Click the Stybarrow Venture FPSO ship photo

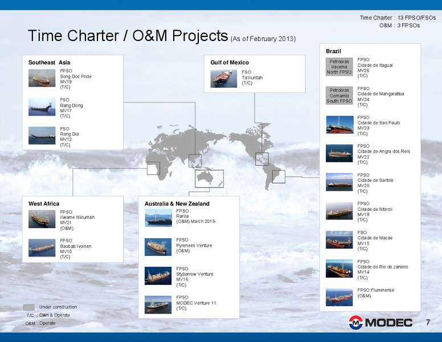pyautogui.click(x=158, y=276)
